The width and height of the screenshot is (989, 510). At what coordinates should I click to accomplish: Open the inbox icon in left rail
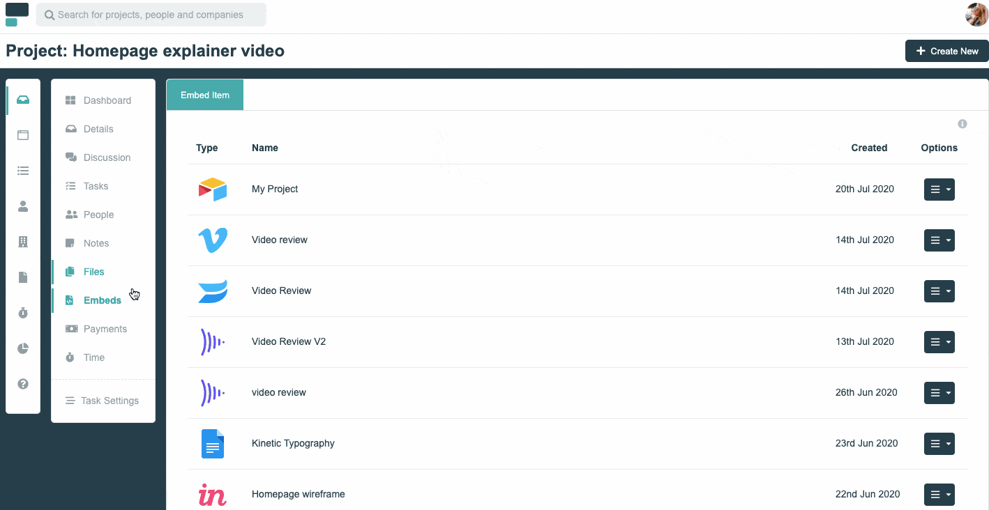click(23, 100)
